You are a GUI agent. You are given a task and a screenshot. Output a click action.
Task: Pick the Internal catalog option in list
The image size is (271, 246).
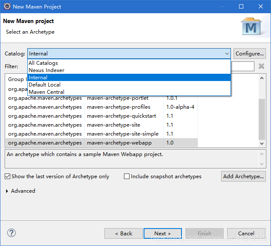pos(129,78)
